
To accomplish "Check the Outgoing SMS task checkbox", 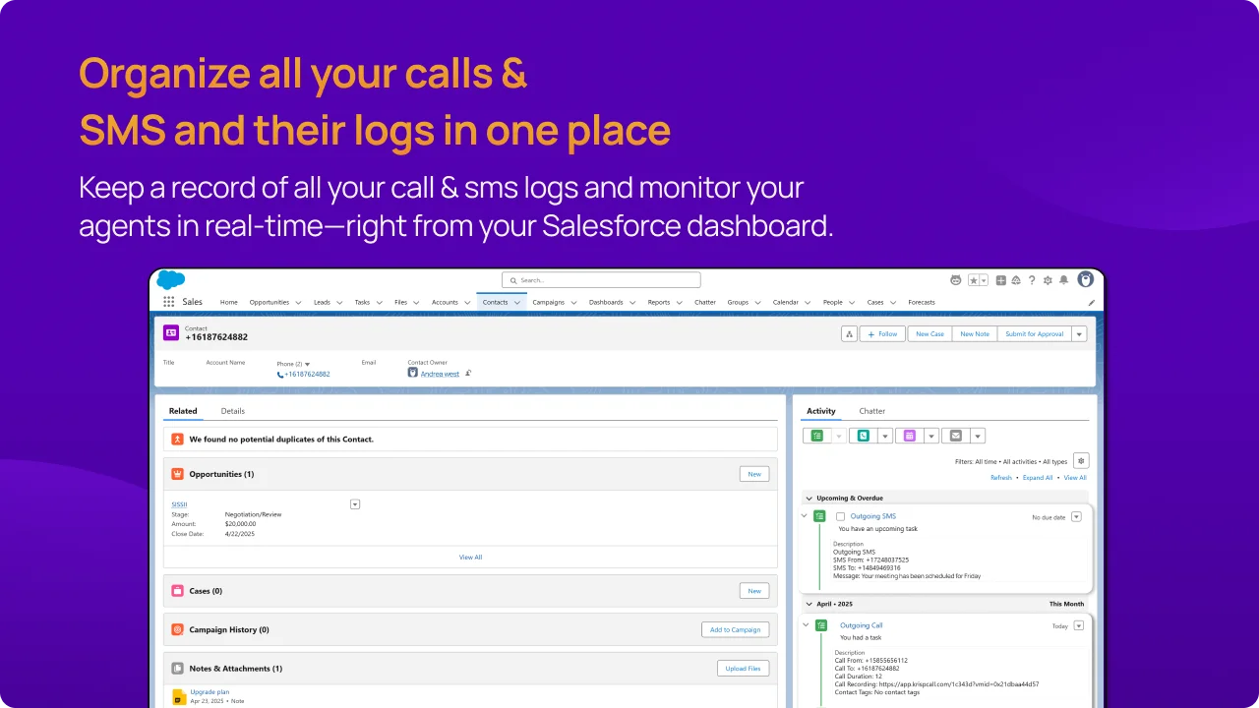I will (840, 516).
